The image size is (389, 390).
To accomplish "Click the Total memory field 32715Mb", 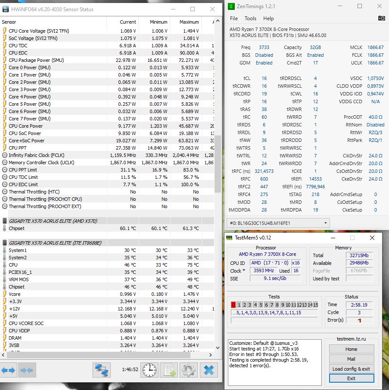I will (x=359, y=255).
